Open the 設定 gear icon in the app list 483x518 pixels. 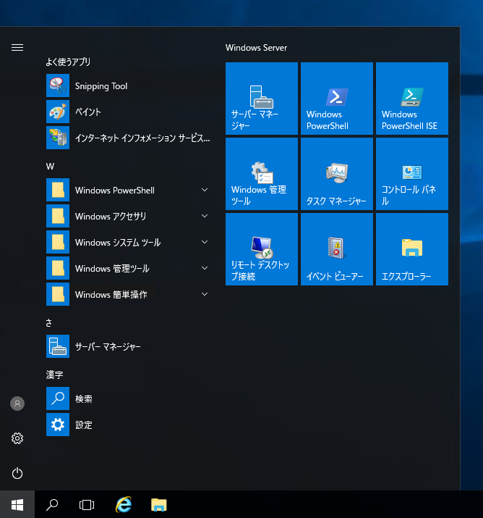point(58,425)
